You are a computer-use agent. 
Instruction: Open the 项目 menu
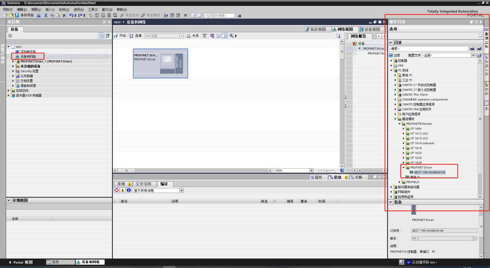7,9
